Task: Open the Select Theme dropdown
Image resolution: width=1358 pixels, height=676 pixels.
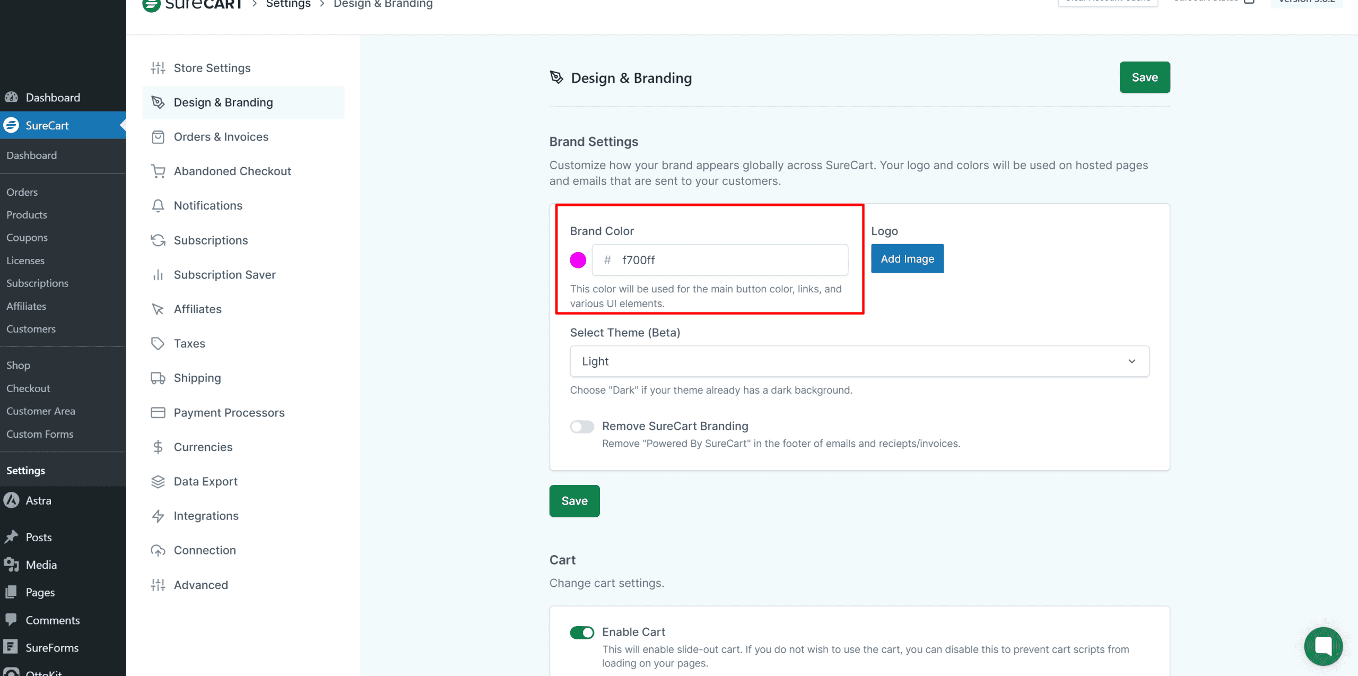Action: click(859, 361)
